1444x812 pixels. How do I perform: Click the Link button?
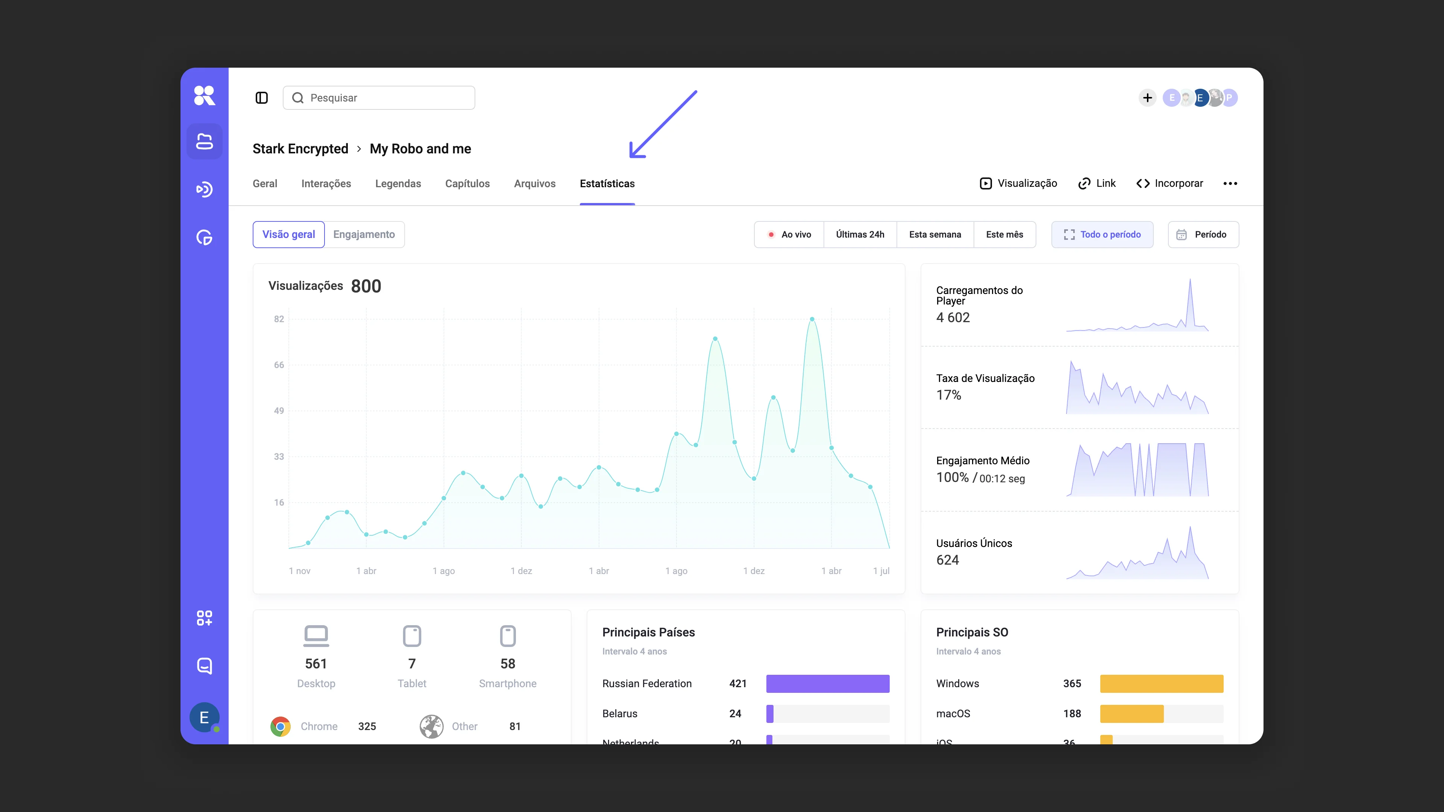tap(1097, 184)
